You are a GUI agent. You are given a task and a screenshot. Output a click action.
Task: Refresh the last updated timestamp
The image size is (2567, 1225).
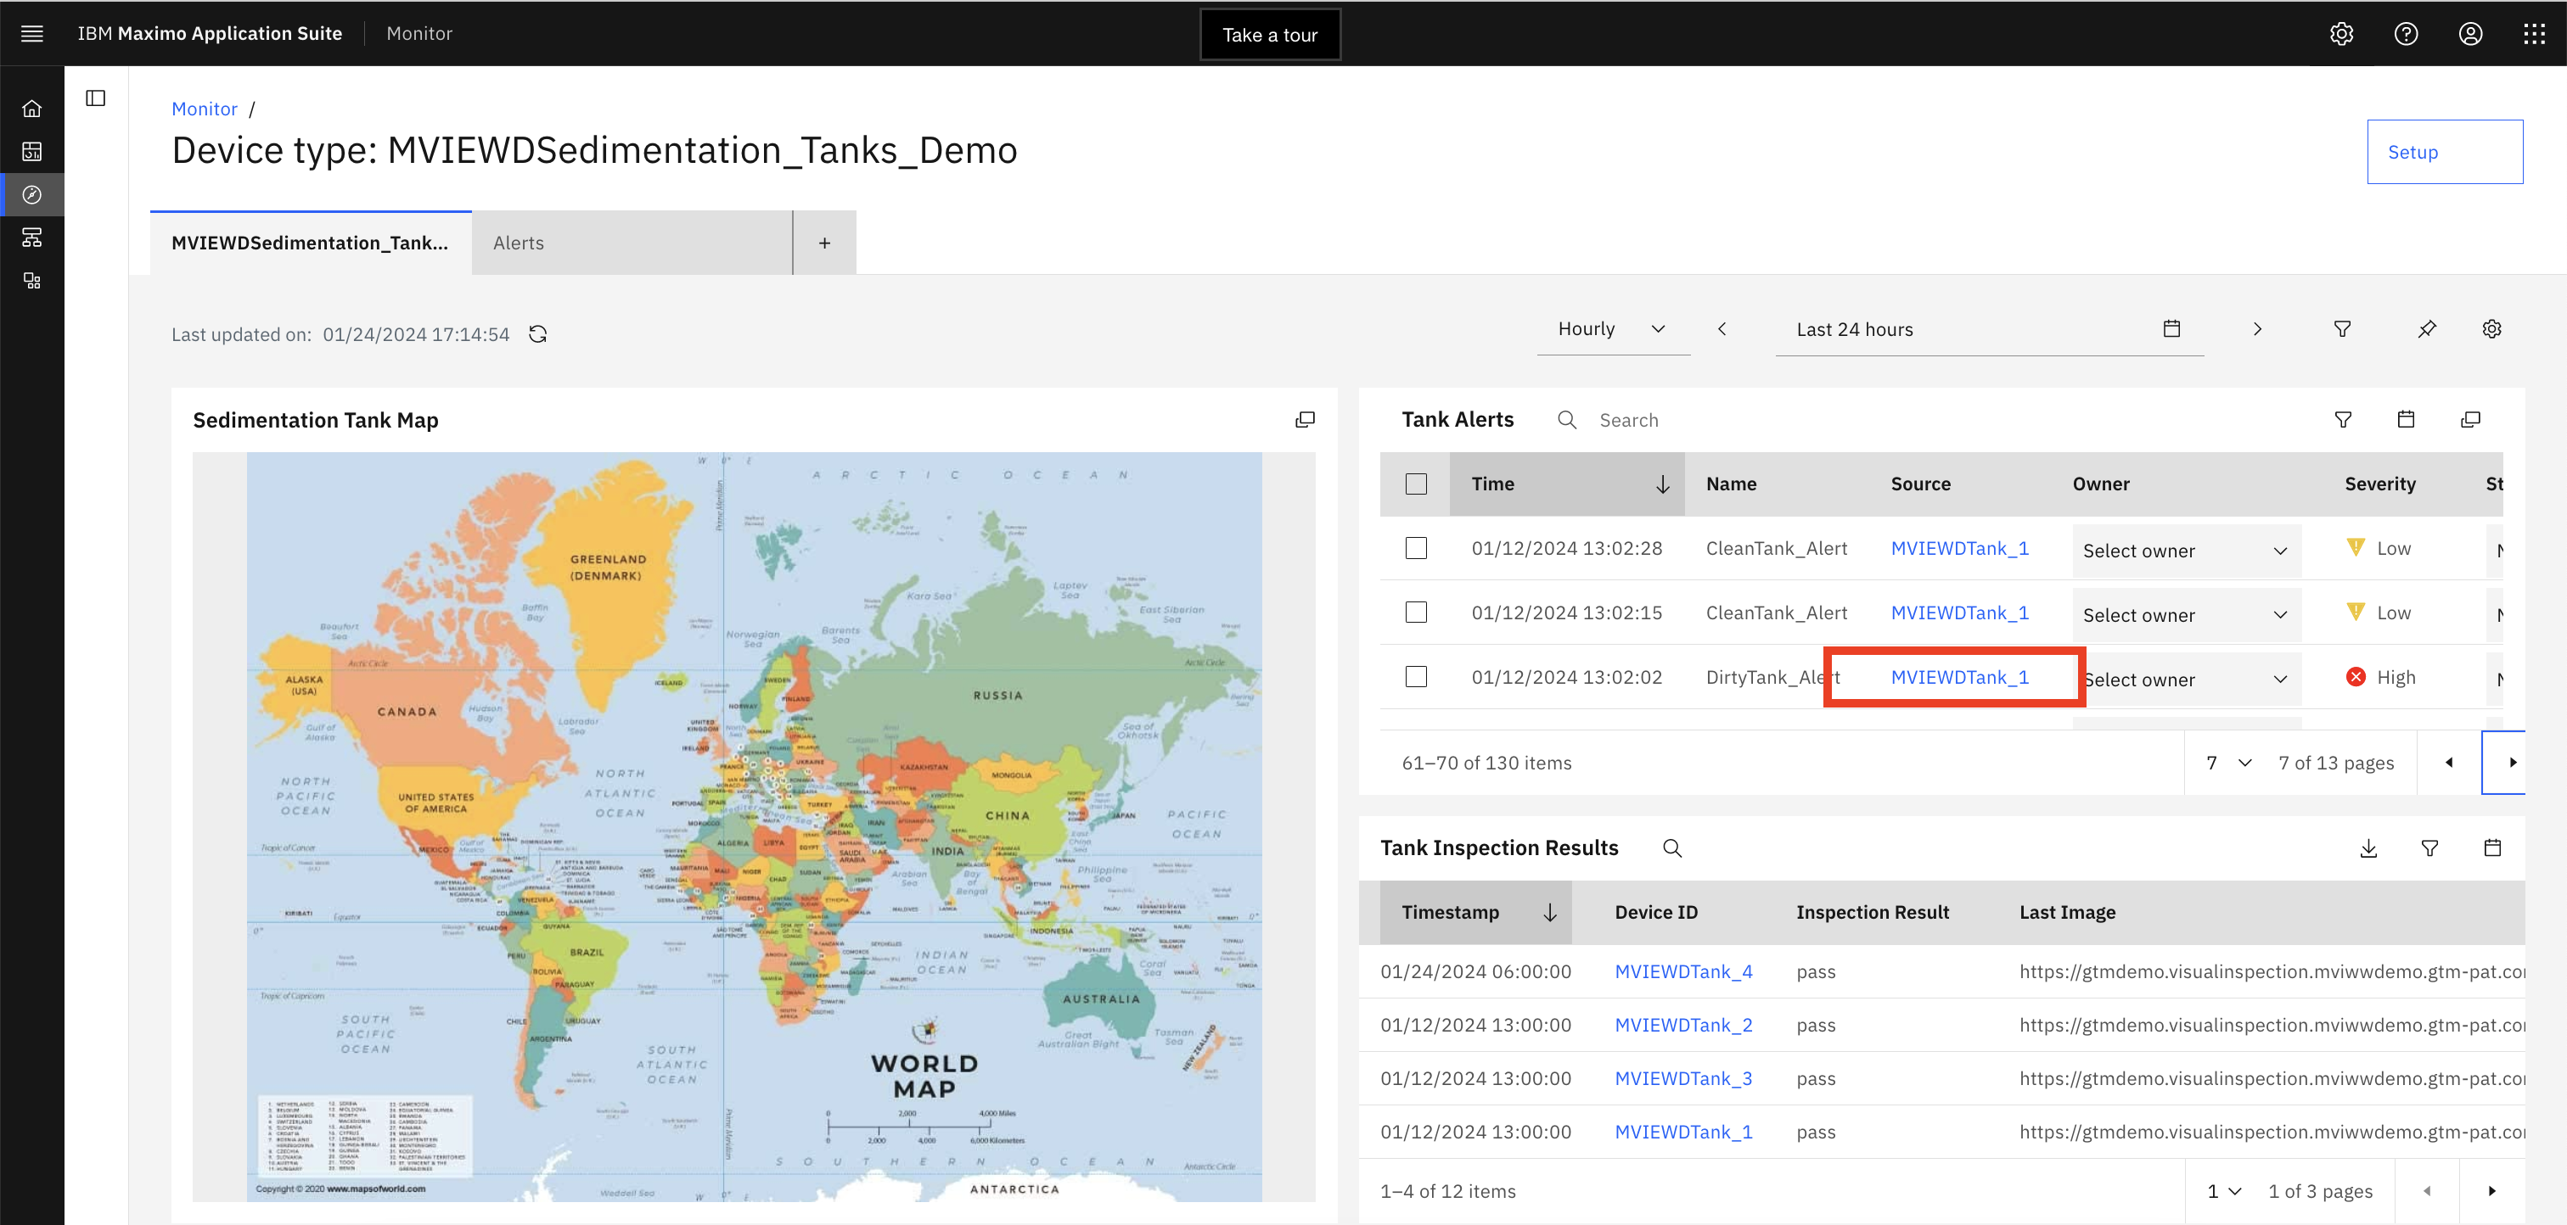tap(538, 333)
